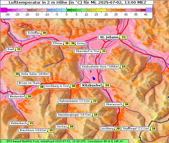Click the Westendorf temperature value 28
Viewport: 169px width, 143px height.
[x=29, y=97]
